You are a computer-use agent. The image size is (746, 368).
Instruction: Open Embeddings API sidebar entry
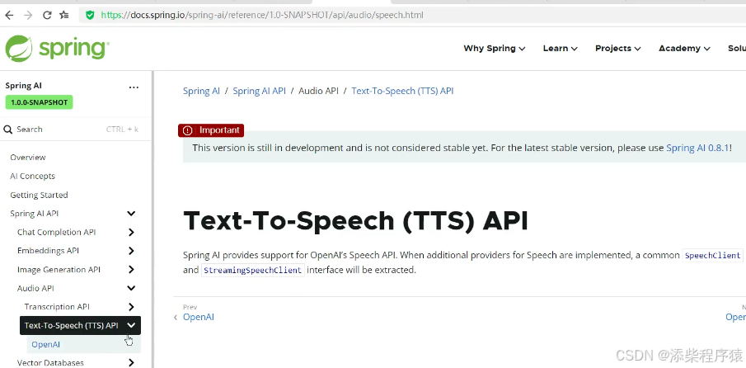click(x=48, y=251)
